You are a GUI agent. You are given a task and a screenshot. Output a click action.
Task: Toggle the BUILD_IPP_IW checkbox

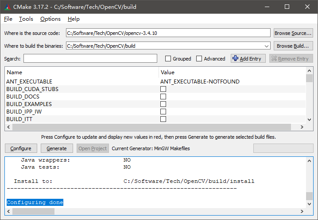[163, 112]
